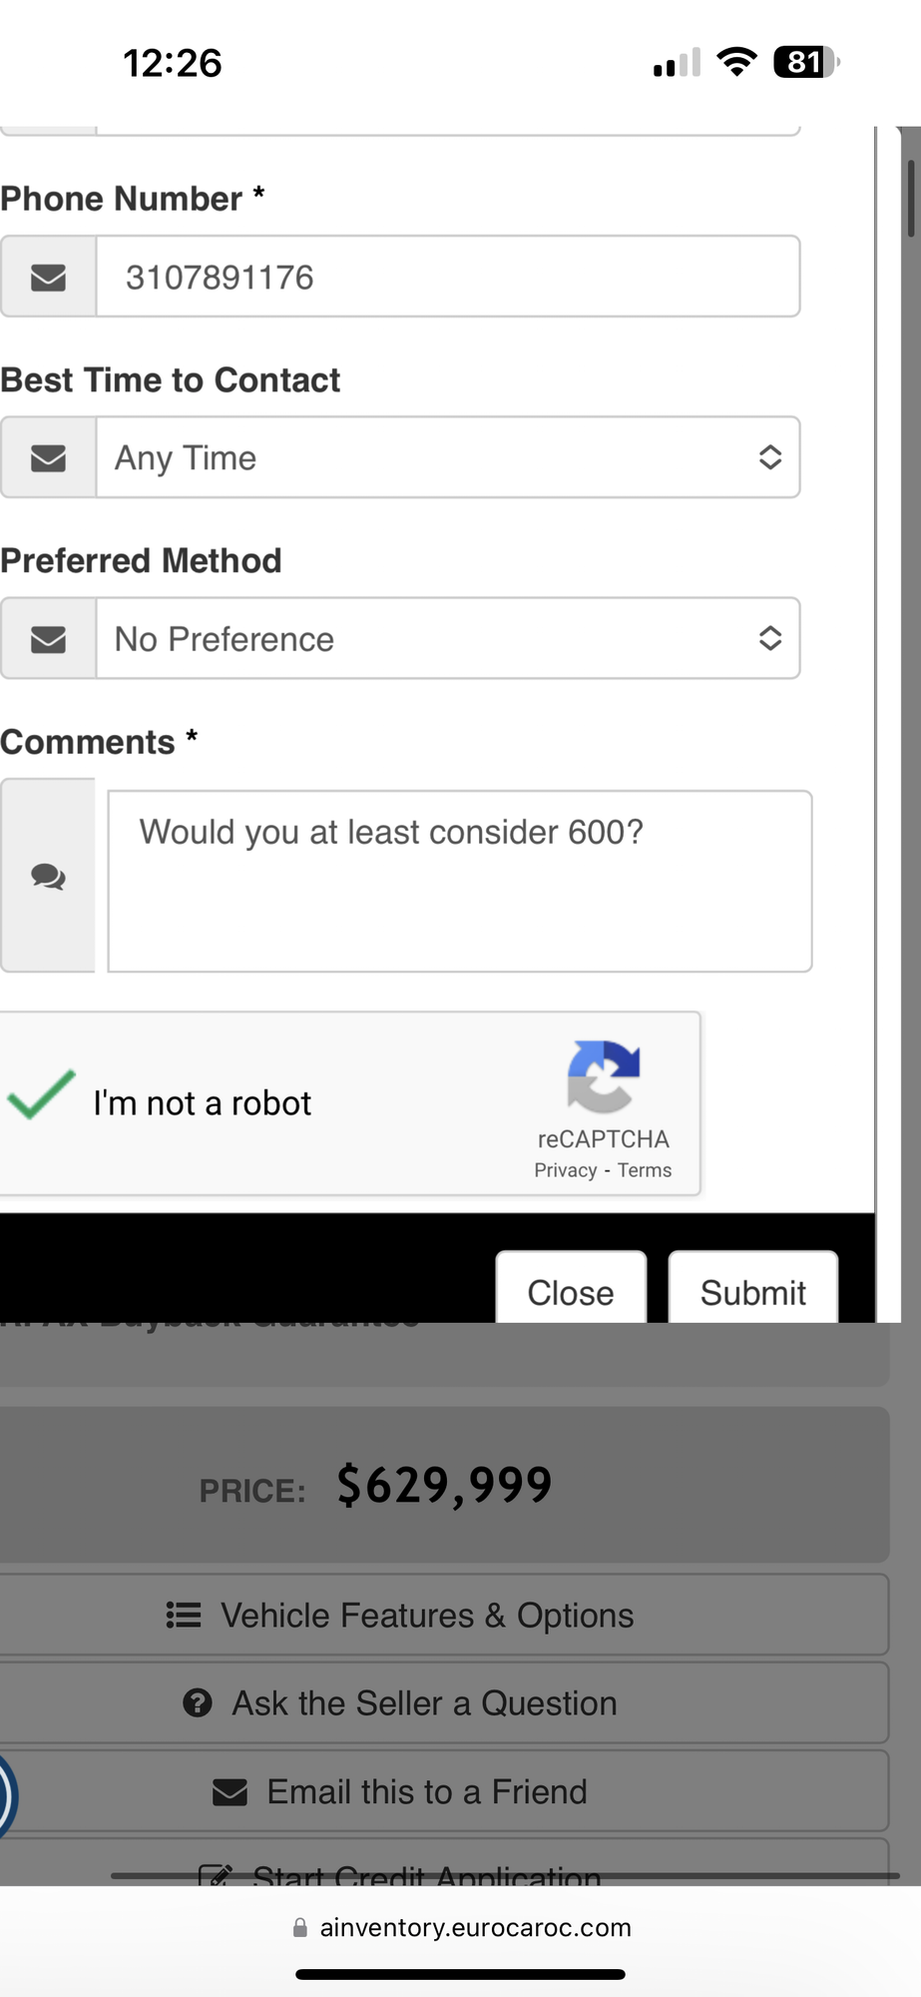Click speech bubbles icon beside Comments
Viewport: 921px width, 1997px height.
coord(48,877)
